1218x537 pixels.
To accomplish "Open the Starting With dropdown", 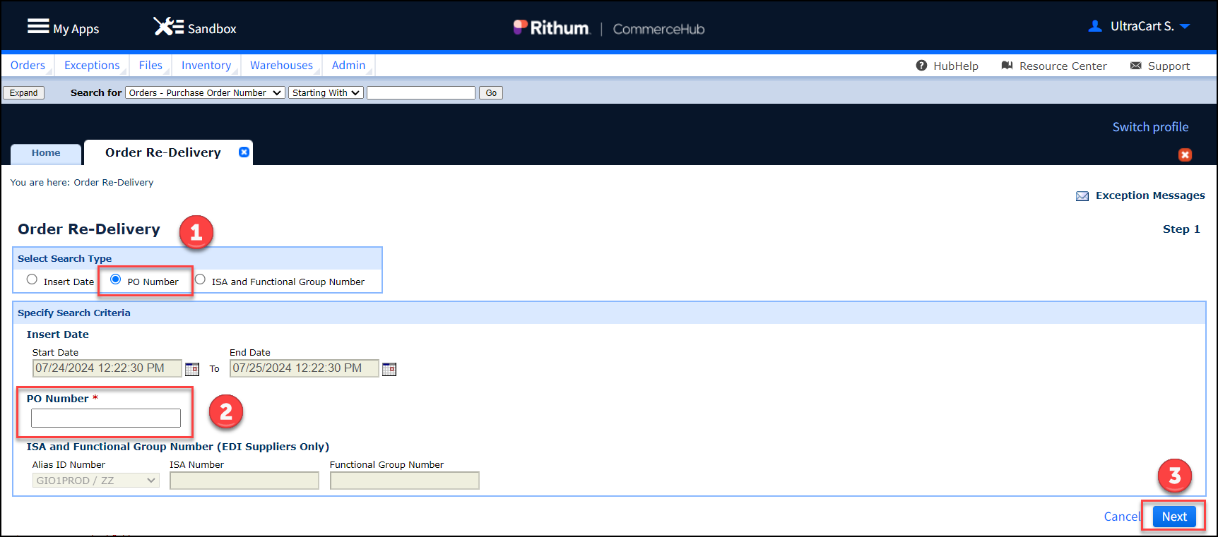I will [326, 92].
